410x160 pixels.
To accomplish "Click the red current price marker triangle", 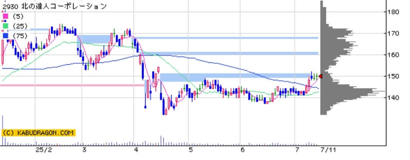I will pos(320,76).
